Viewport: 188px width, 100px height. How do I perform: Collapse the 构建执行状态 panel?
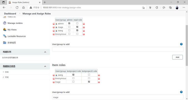pos(45,66)
